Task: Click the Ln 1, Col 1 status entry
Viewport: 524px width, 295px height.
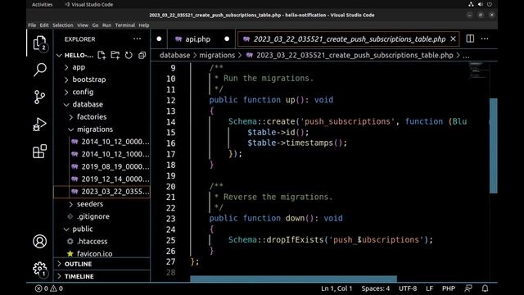Action: [x=337, y=288]
